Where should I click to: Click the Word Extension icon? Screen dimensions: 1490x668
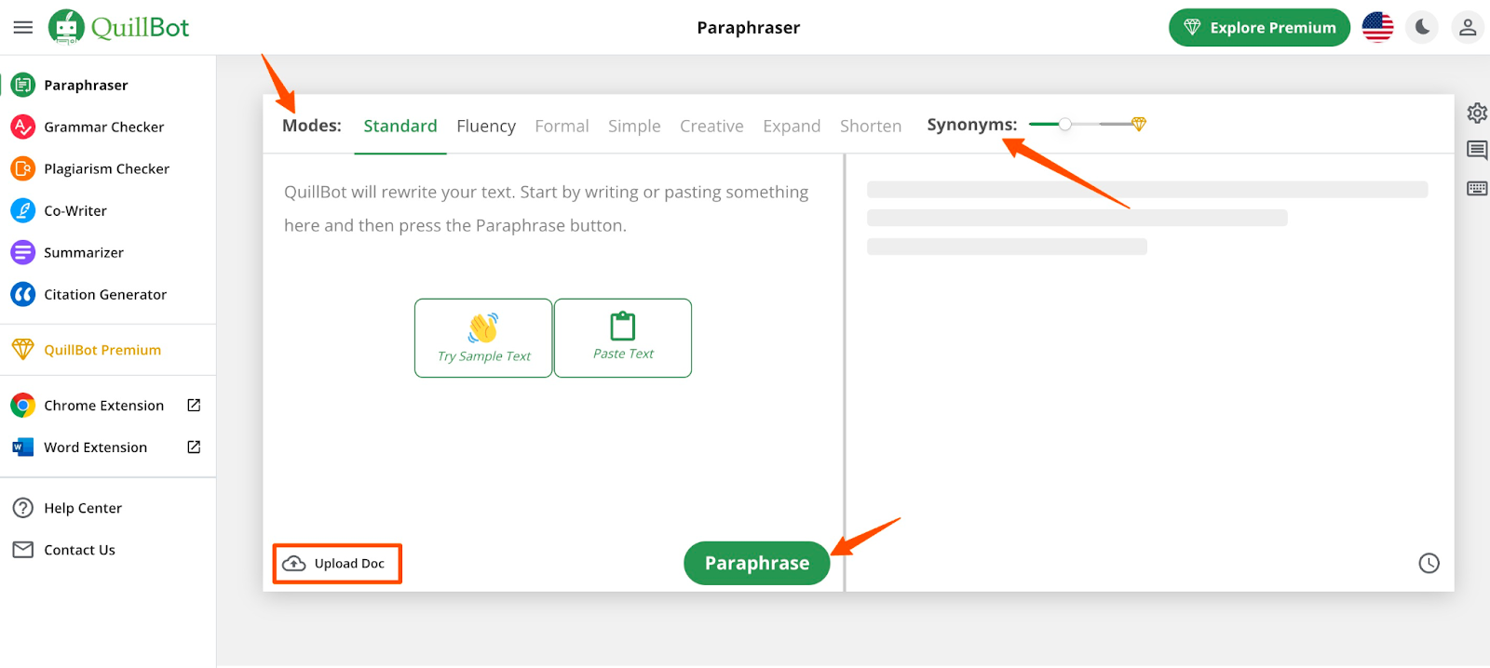click(23, 448)
